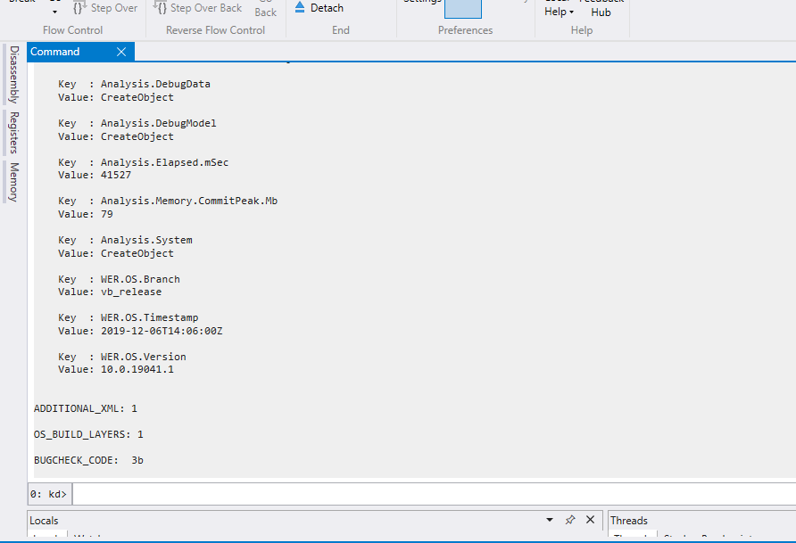Click the WER.OS.Branch key line

pos(119,279)
